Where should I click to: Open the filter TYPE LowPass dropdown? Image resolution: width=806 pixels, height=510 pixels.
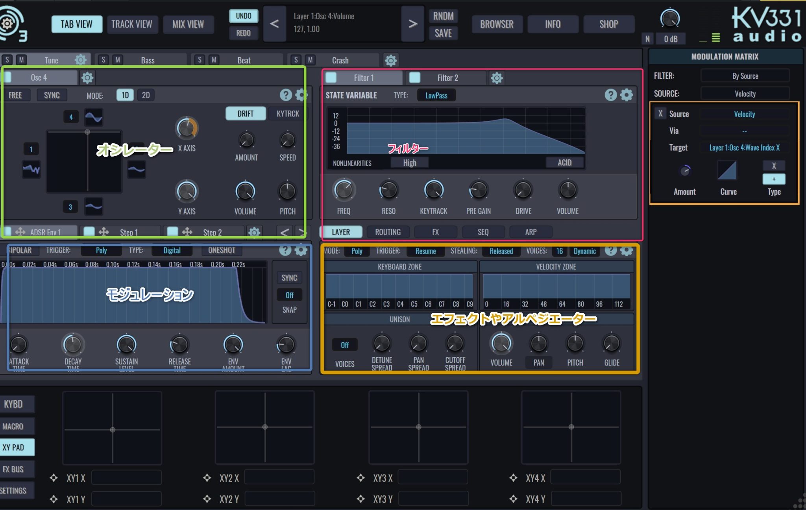[436, 95]
